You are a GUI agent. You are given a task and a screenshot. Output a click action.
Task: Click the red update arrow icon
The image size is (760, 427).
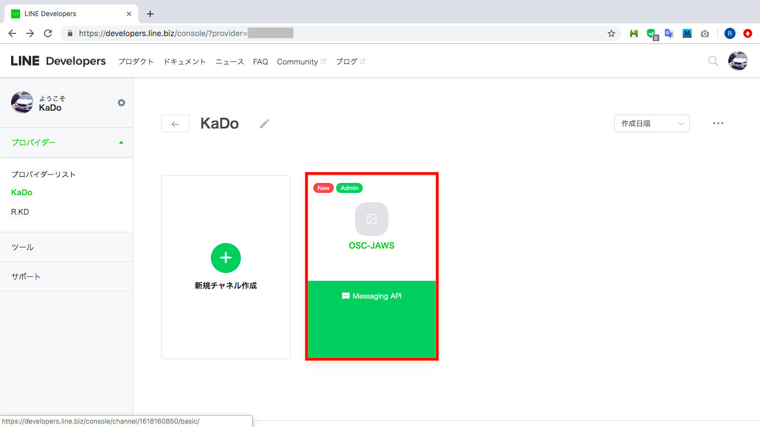pos(748,33)
